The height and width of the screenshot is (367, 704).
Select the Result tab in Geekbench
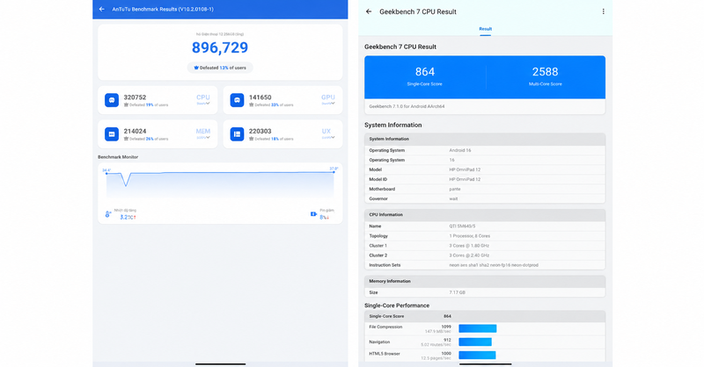point(486,29)
